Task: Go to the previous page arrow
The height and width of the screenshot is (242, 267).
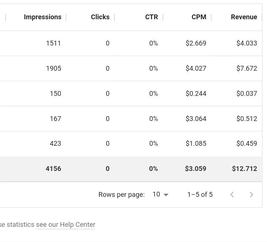Action: pyautogui.click(x=232, y=195)
